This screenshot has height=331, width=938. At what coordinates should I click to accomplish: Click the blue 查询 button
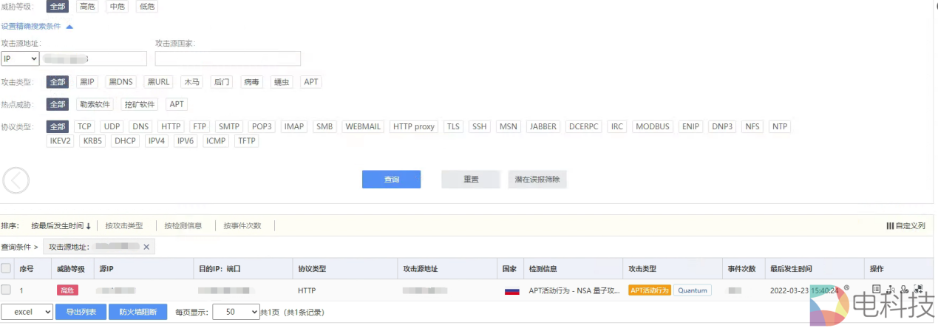391,180
